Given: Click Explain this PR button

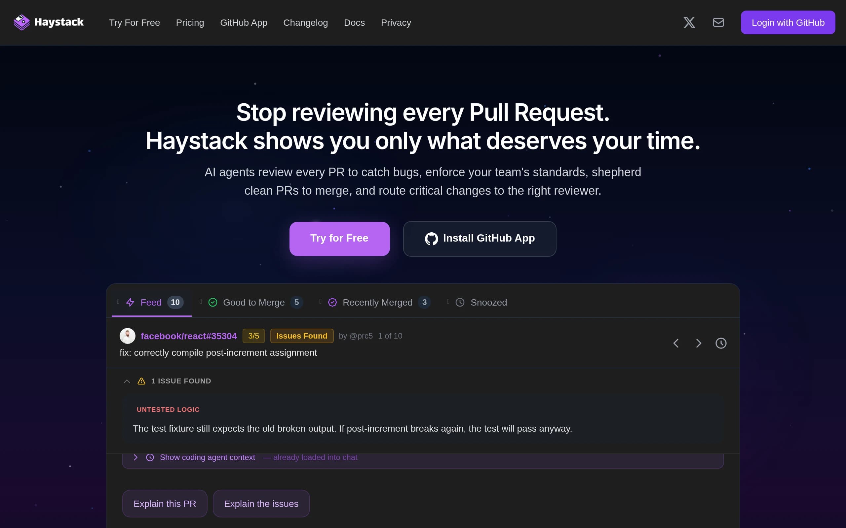Looking at the screenshot, I should click(x=165, y=504).
